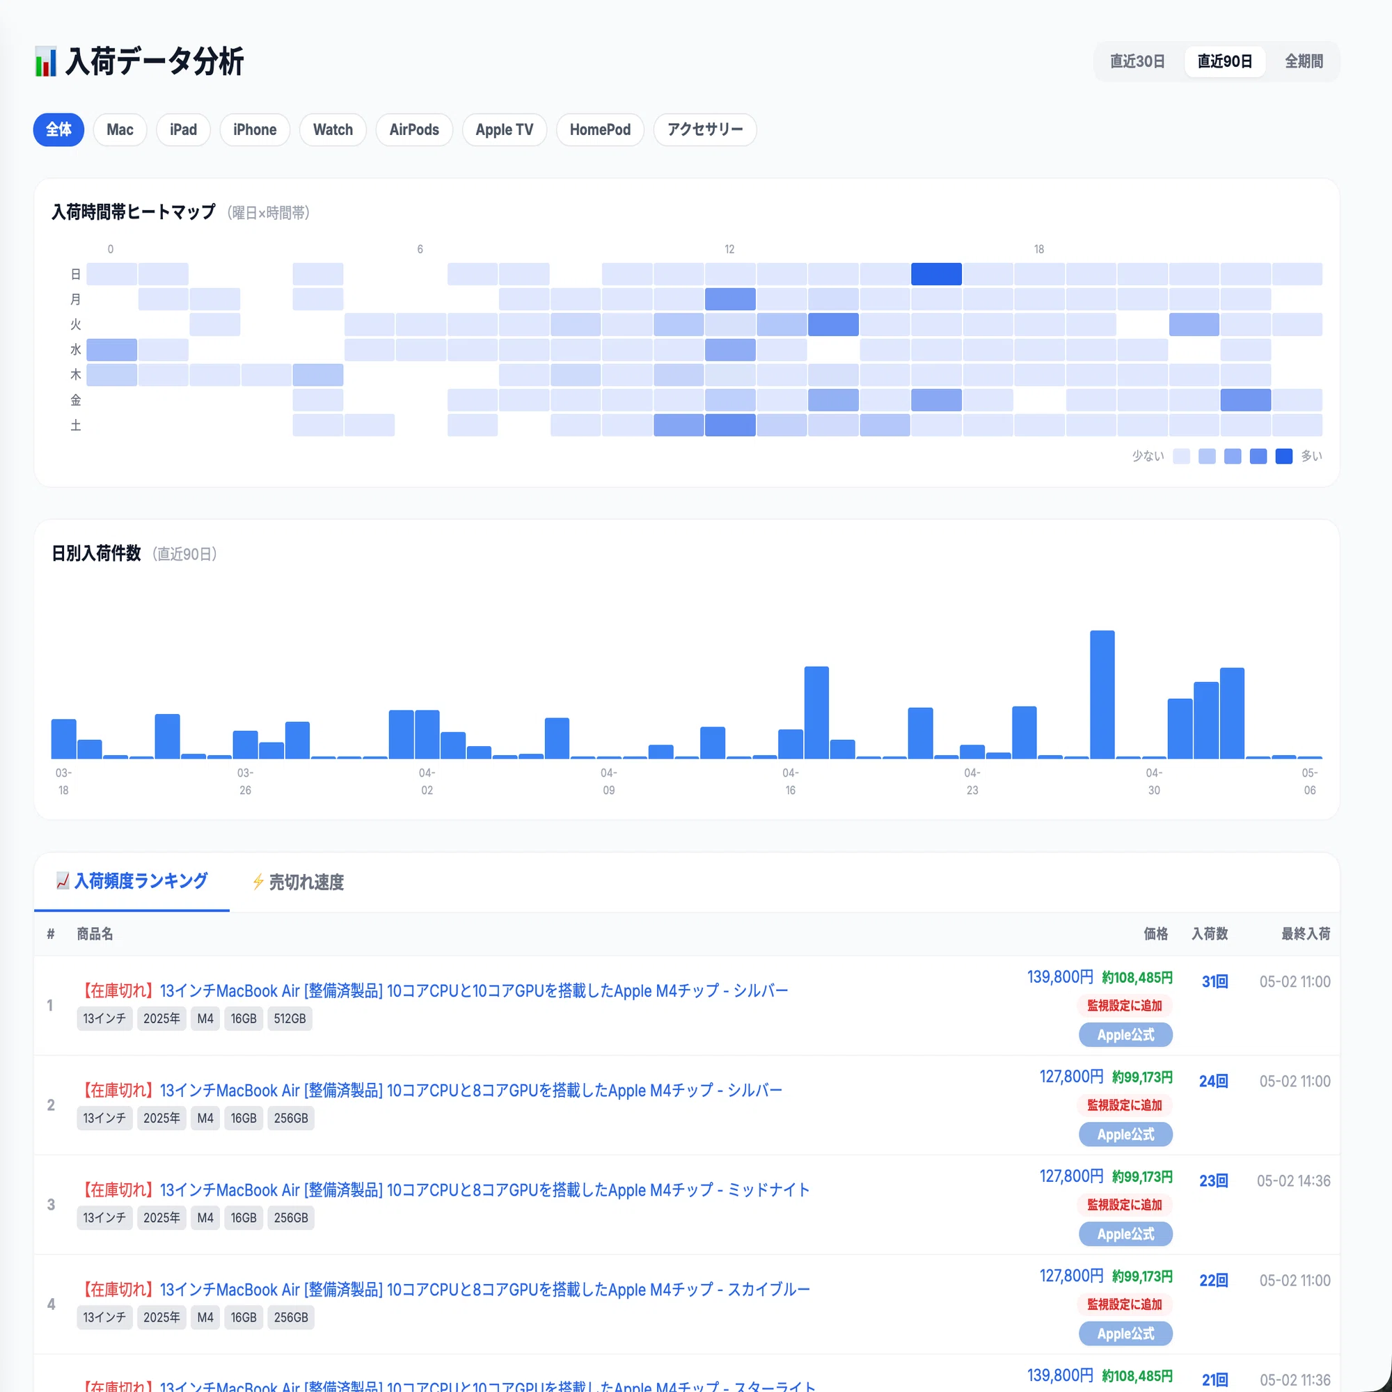Viewport: 1392px width, 1392px height.
Task: Filter by the HomePod category chip
Action: tap(600, 129)
